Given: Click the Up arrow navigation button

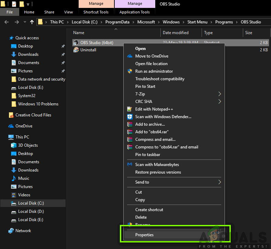Looking at the screenshot, I should pyautogui.click(x=32, y=22).
